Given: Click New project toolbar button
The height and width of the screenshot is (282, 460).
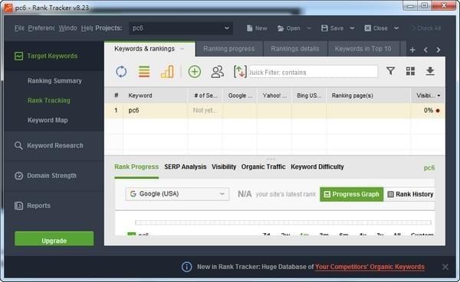Looking at the screenshot, I should (257, 28).
